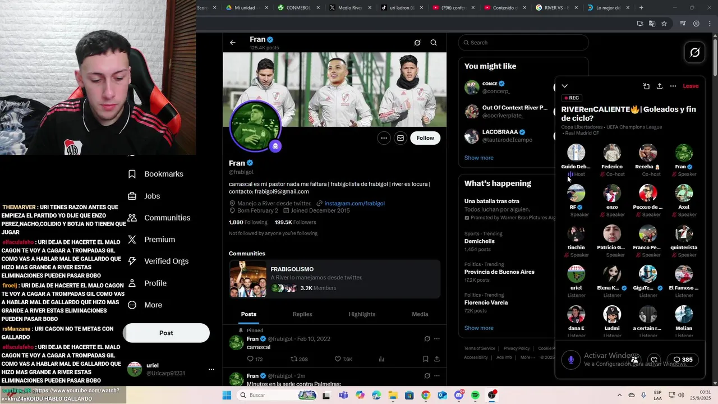Follow Fran's profile
This screenshot has width=718, height=404.
[425, 138]
